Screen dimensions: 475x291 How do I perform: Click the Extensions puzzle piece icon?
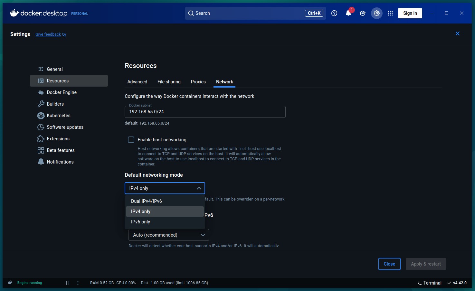41,139
